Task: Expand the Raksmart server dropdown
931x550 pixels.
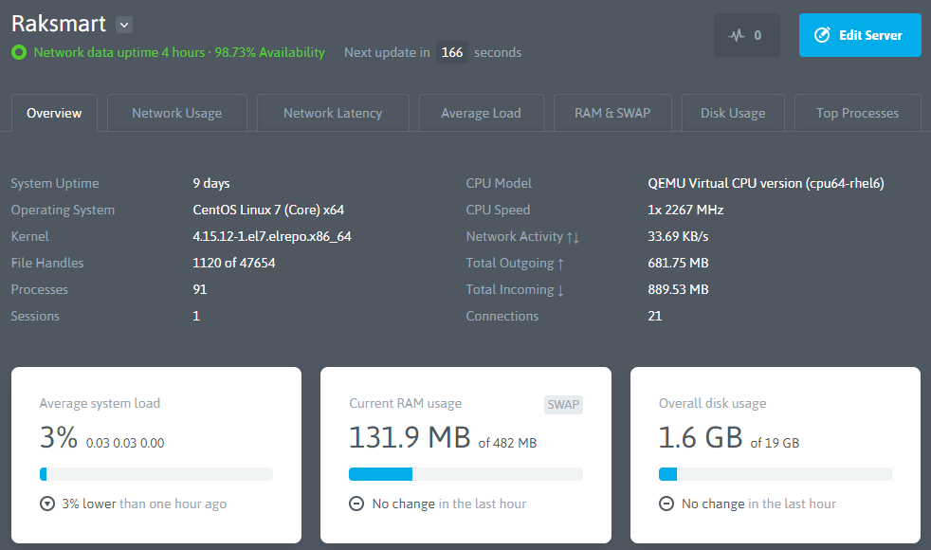Action: pyautogui.click(x=124, y=26)
